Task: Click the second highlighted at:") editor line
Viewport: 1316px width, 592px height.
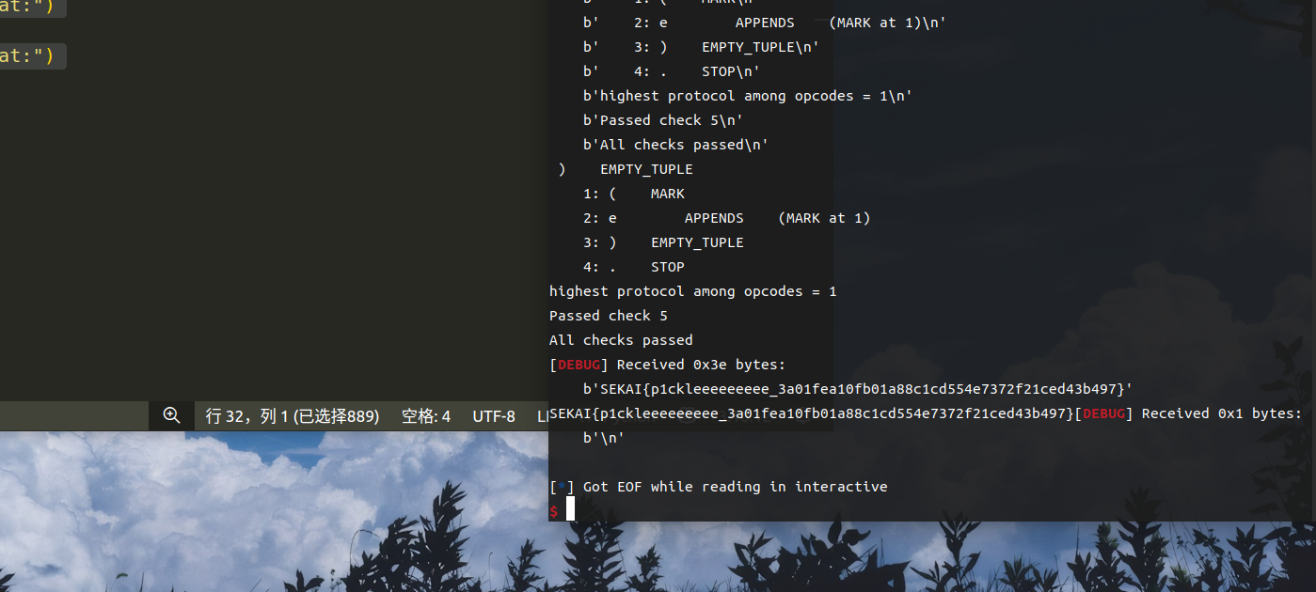Action: pos(28,56)
